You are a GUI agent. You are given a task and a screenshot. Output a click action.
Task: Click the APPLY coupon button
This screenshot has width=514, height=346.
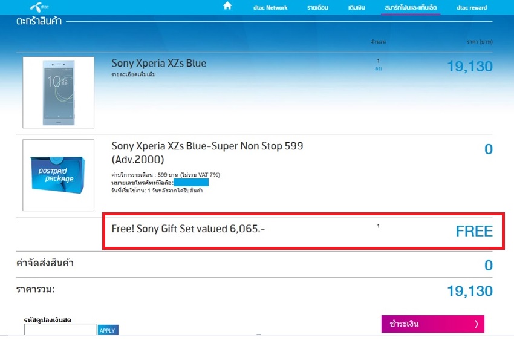tap(108, 330)
